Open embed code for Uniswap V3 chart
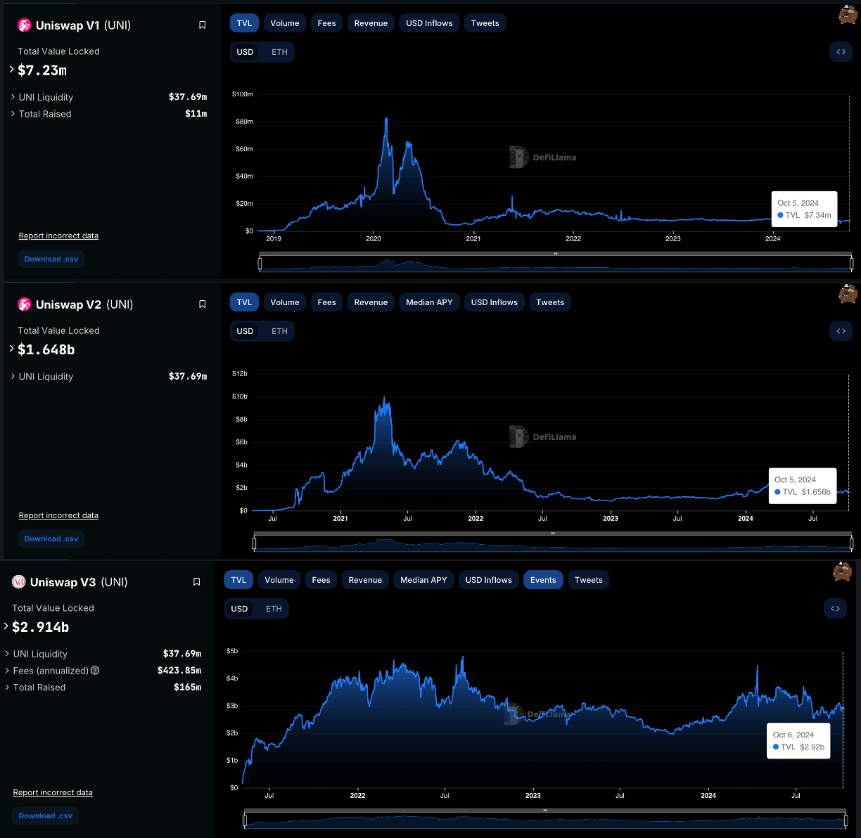Viewport: 861px width, 838px height. pyautogui.click(x=835, y=609)
